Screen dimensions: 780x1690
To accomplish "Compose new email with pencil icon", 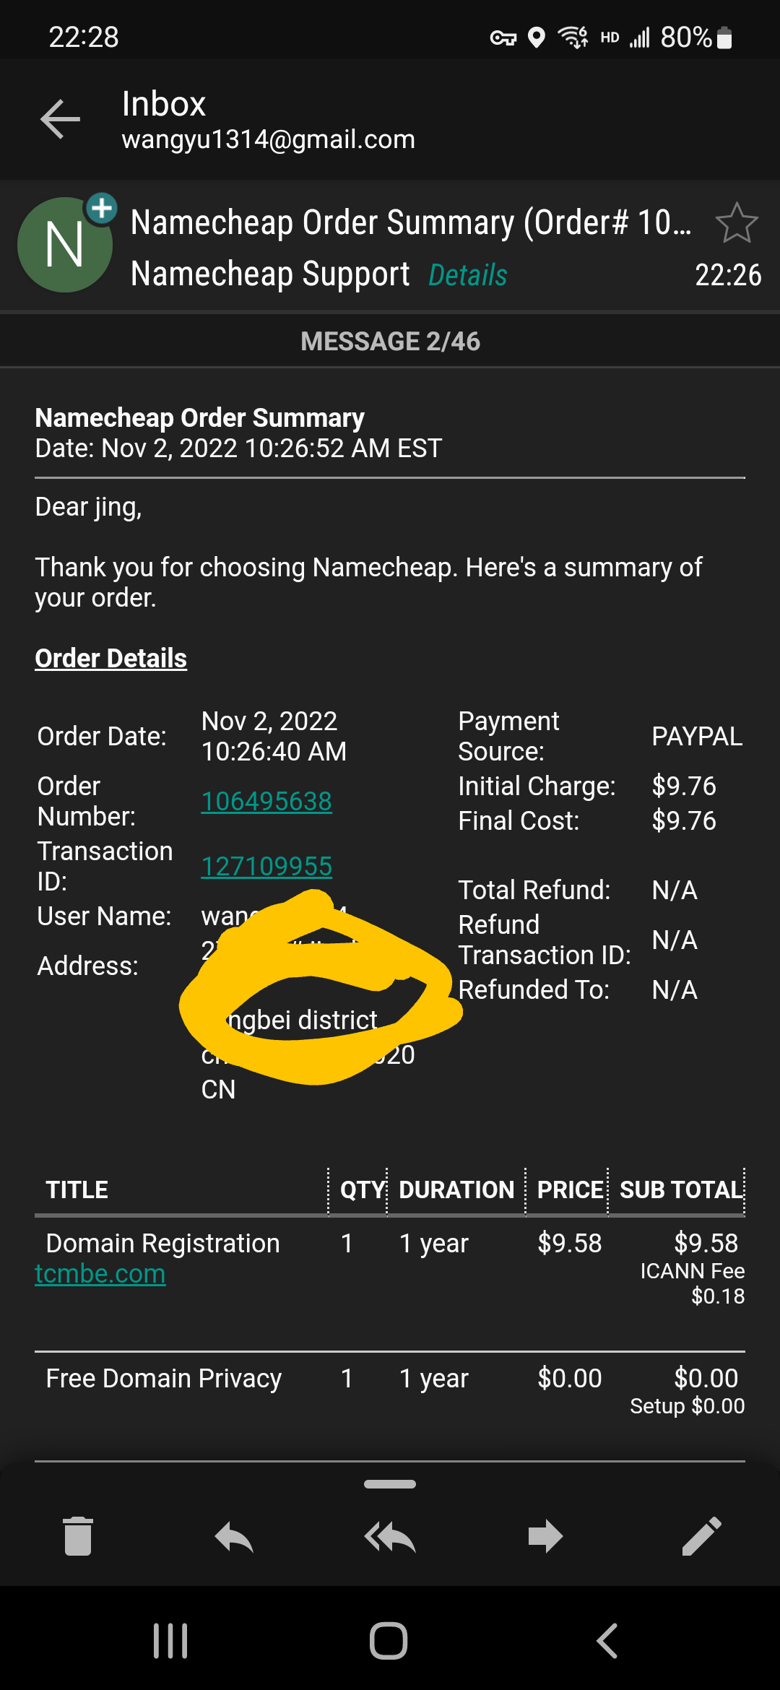I will coord(701,1535).
